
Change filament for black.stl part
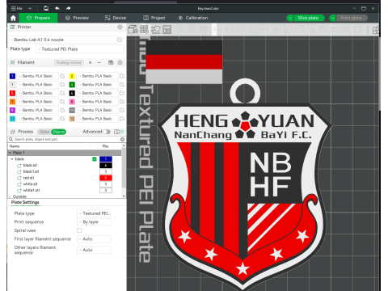click(106, 165)
